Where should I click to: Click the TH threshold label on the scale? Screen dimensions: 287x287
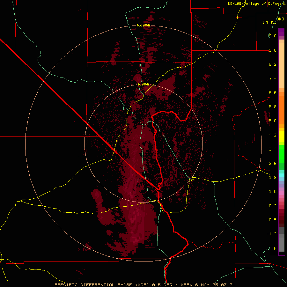(274, 248)
